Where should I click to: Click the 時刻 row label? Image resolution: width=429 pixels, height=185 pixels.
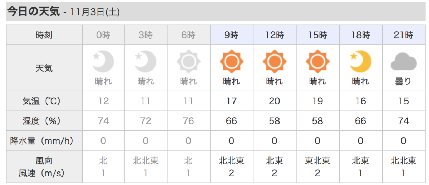44,35
